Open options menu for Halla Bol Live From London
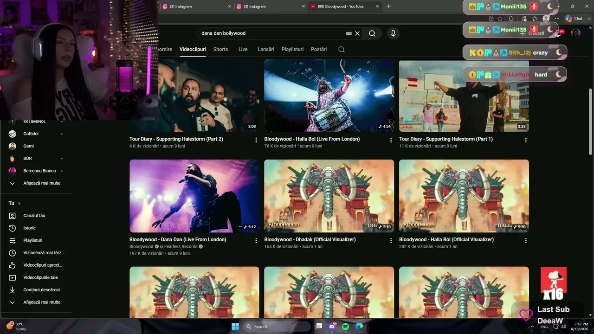Image resolution: width=594 pixels, height=334 pixels. [391, 140]
